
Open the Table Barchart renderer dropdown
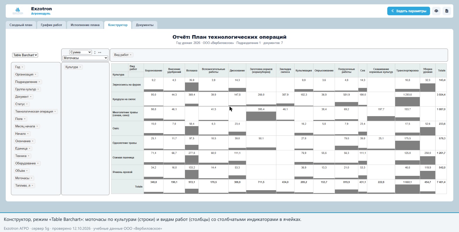click(25, 55)
